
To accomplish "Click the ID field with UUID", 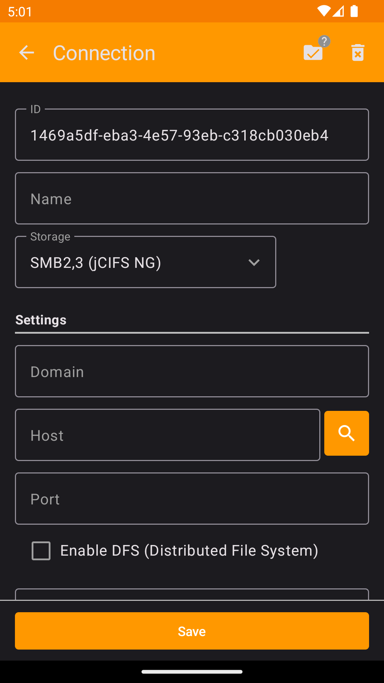I will 192,135.
